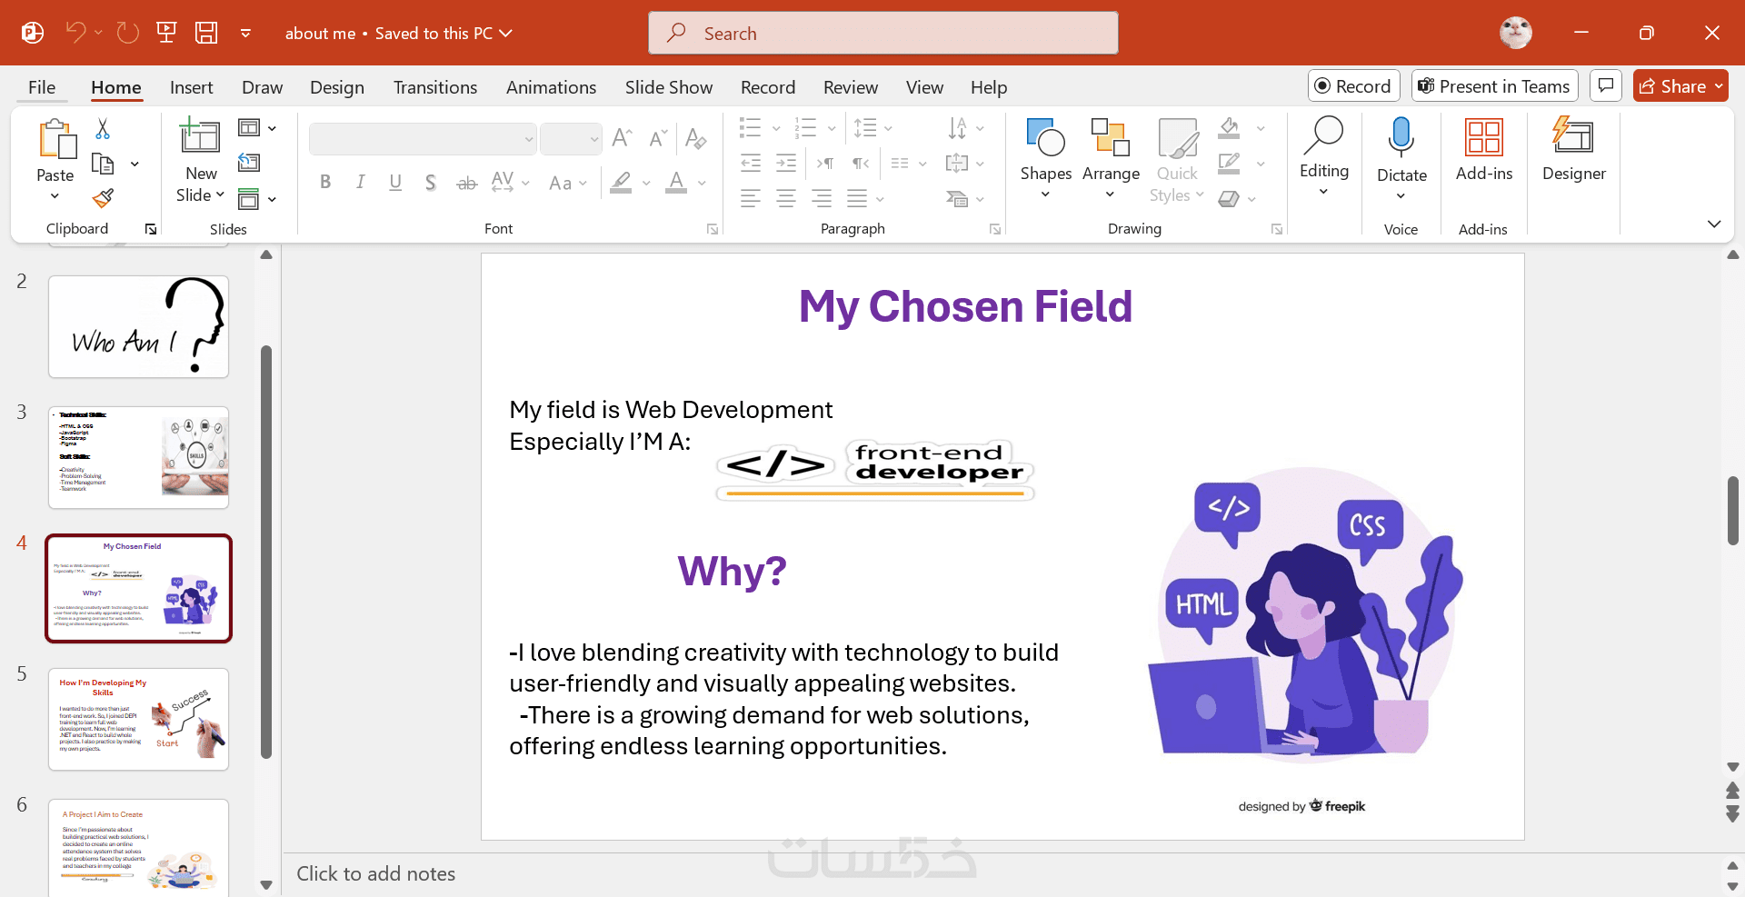Switch to the Transitions tab

pos(435,87)
